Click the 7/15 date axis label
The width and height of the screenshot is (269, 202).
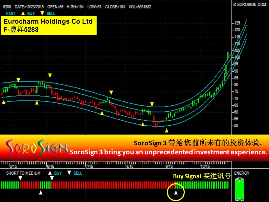(x=90, y=167)
